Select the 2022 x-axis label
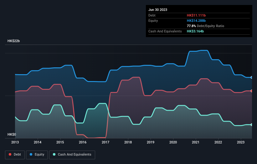Image resolution: width=257 pixels, height=164 pixels. coord(218,142)
